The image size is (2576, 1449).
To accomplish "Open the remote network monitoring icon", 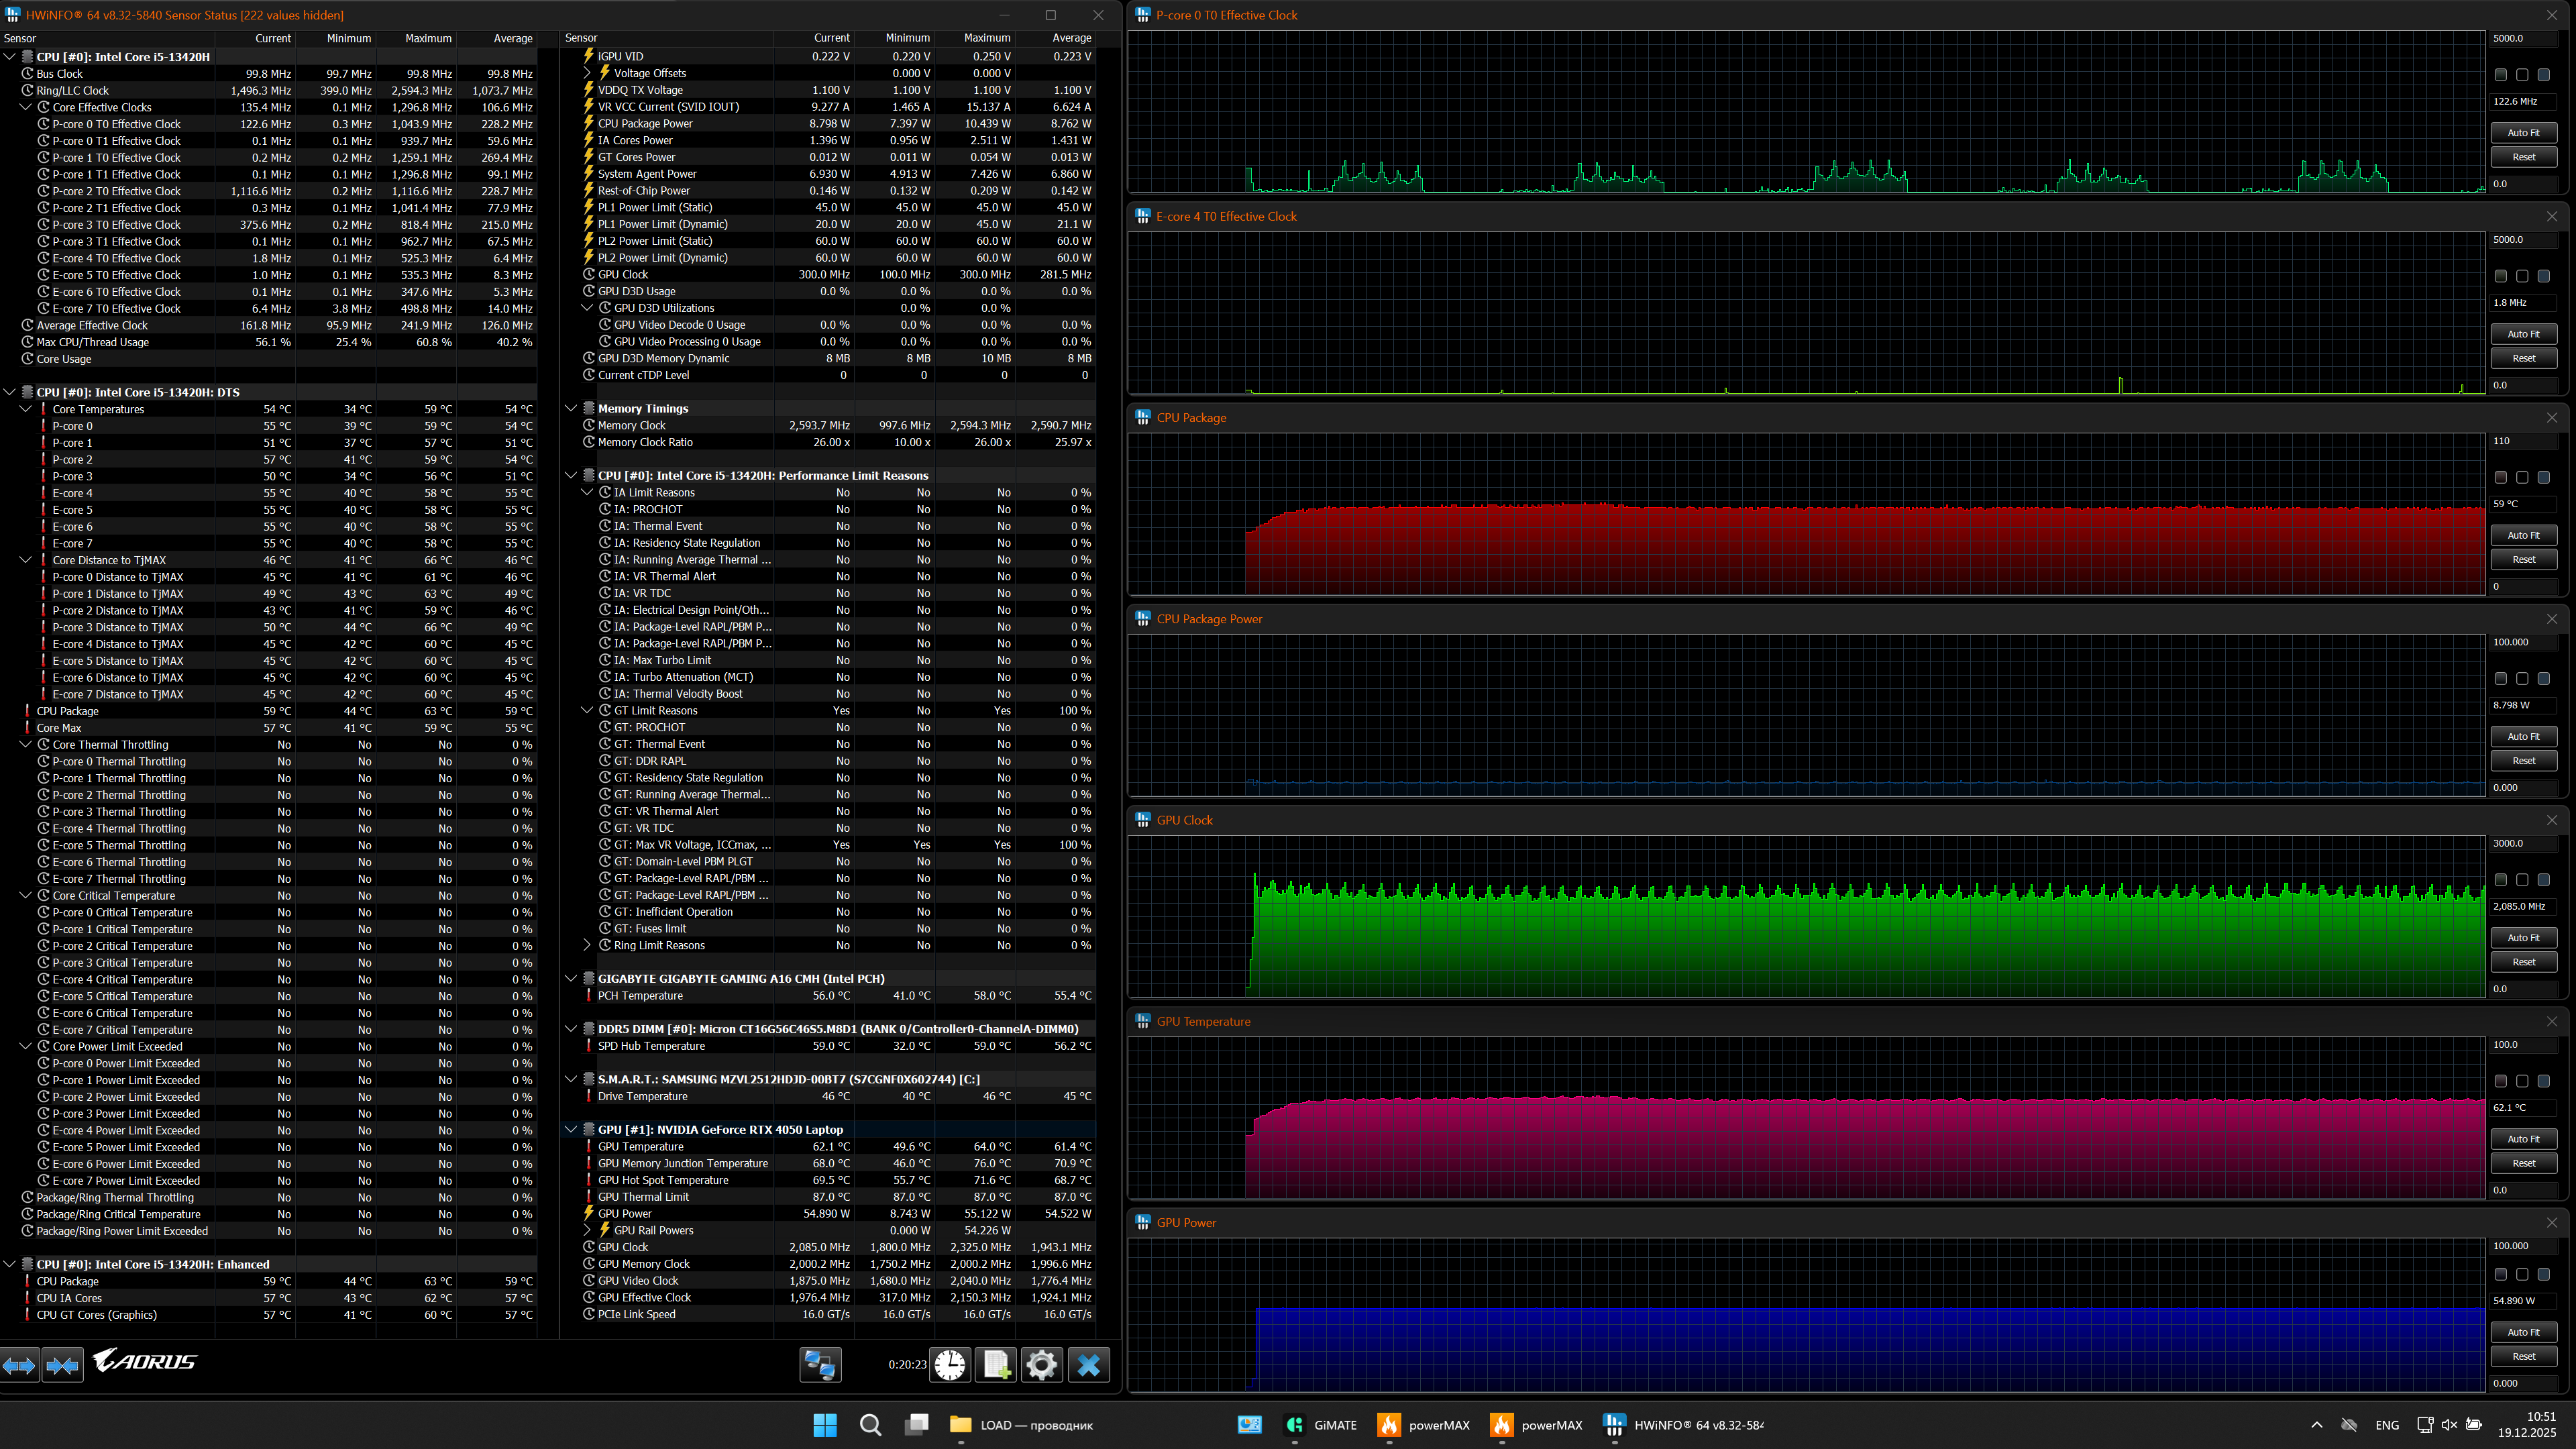I will point(820,1364).
